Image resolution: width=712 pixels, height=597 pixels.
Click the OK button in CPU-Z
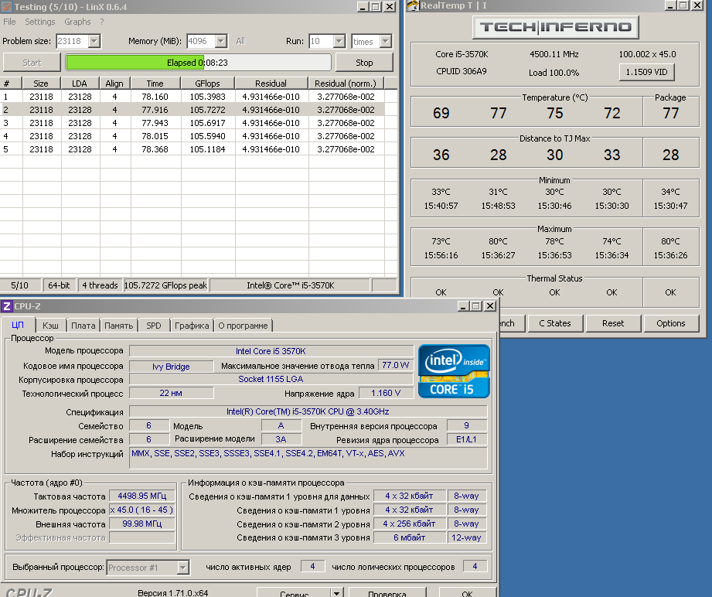coord(467,593)
